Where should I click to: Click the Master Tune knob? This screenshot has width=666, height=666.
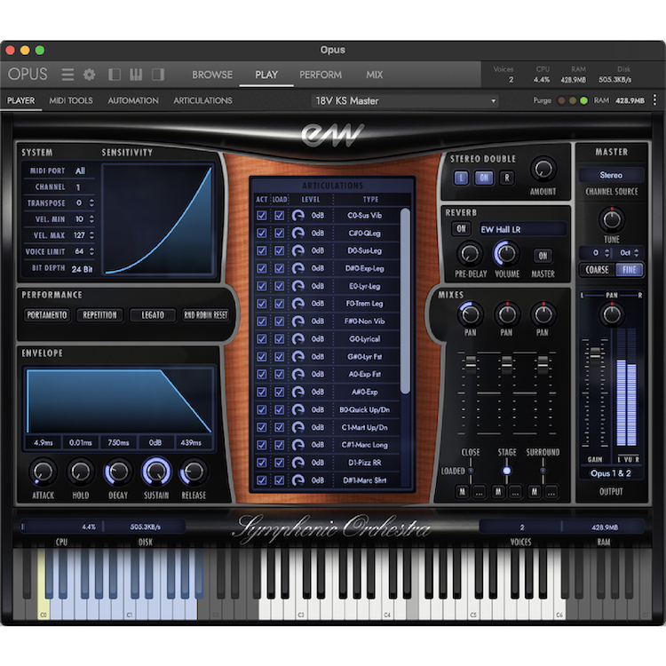click(612, 218)
